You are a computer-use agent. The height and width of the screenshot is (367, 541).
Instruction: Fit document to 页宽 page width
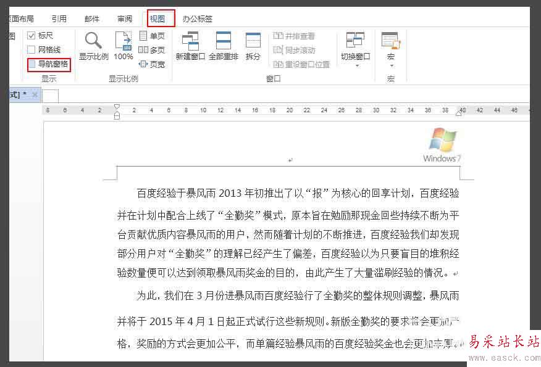[x=152, y=64]
